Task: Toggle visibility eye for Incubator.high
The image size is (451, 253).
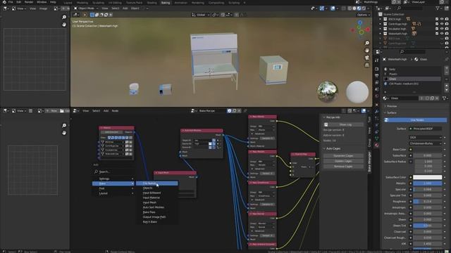Action: (x=442, y=29)
